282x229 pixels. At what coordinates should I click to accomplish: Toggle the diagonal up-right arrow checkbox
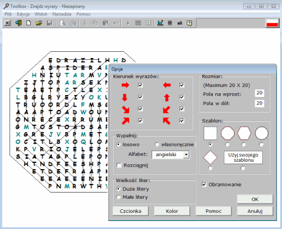tap(140, 120)
